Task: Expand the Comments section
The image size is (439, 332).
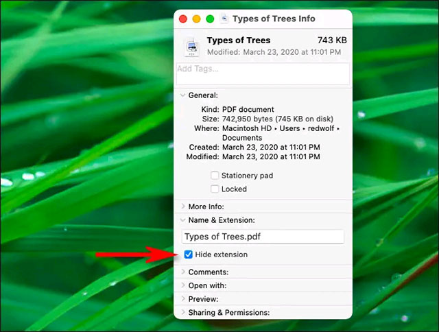Action: (x=183, y=272)
